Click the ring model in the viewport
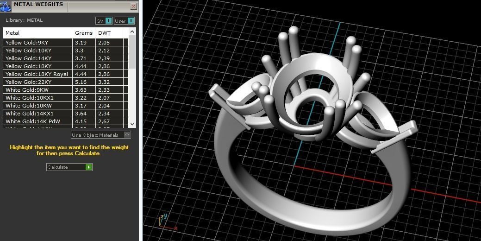The height and width of the screenshot is (241, 481). coord(313,132)
